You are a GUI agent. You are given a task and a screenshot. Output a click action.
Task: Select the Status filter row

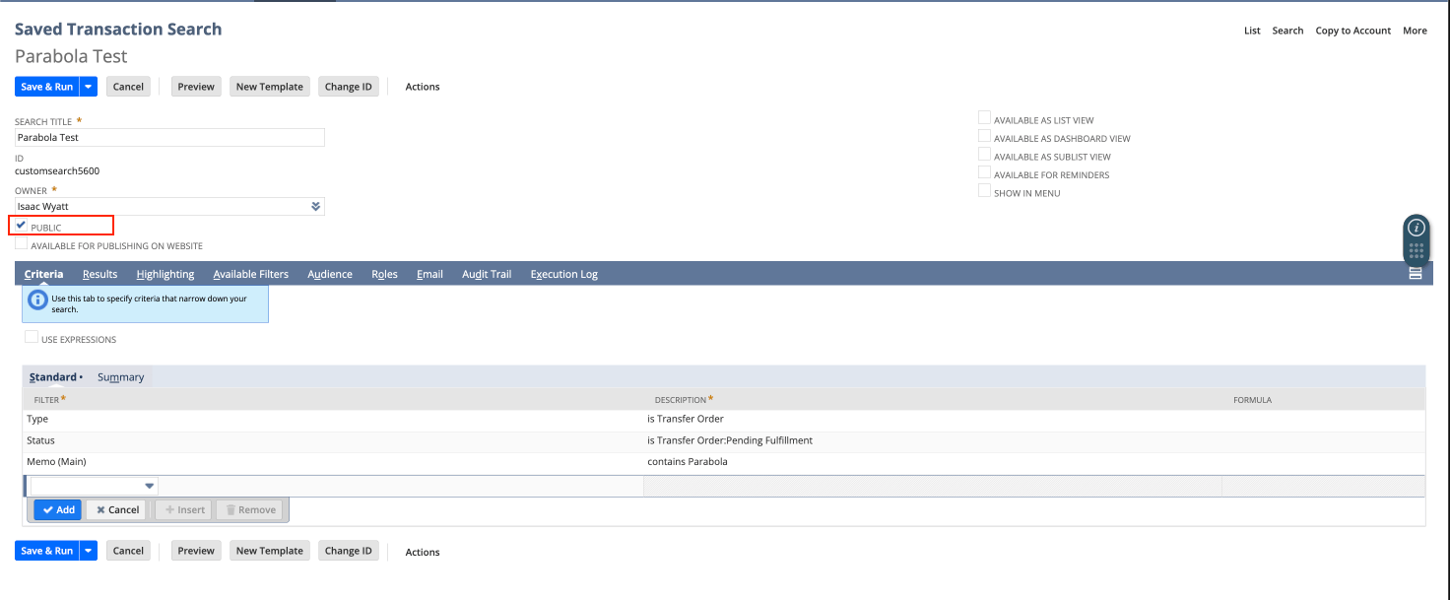tap(724, 441)
